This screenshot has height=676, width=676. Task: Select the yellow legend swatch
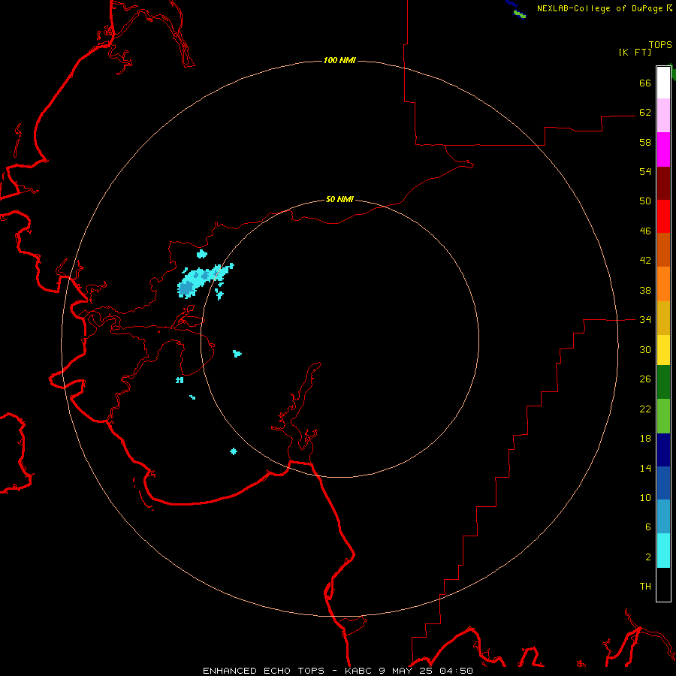pyautogui.click(x=663, y=350)
